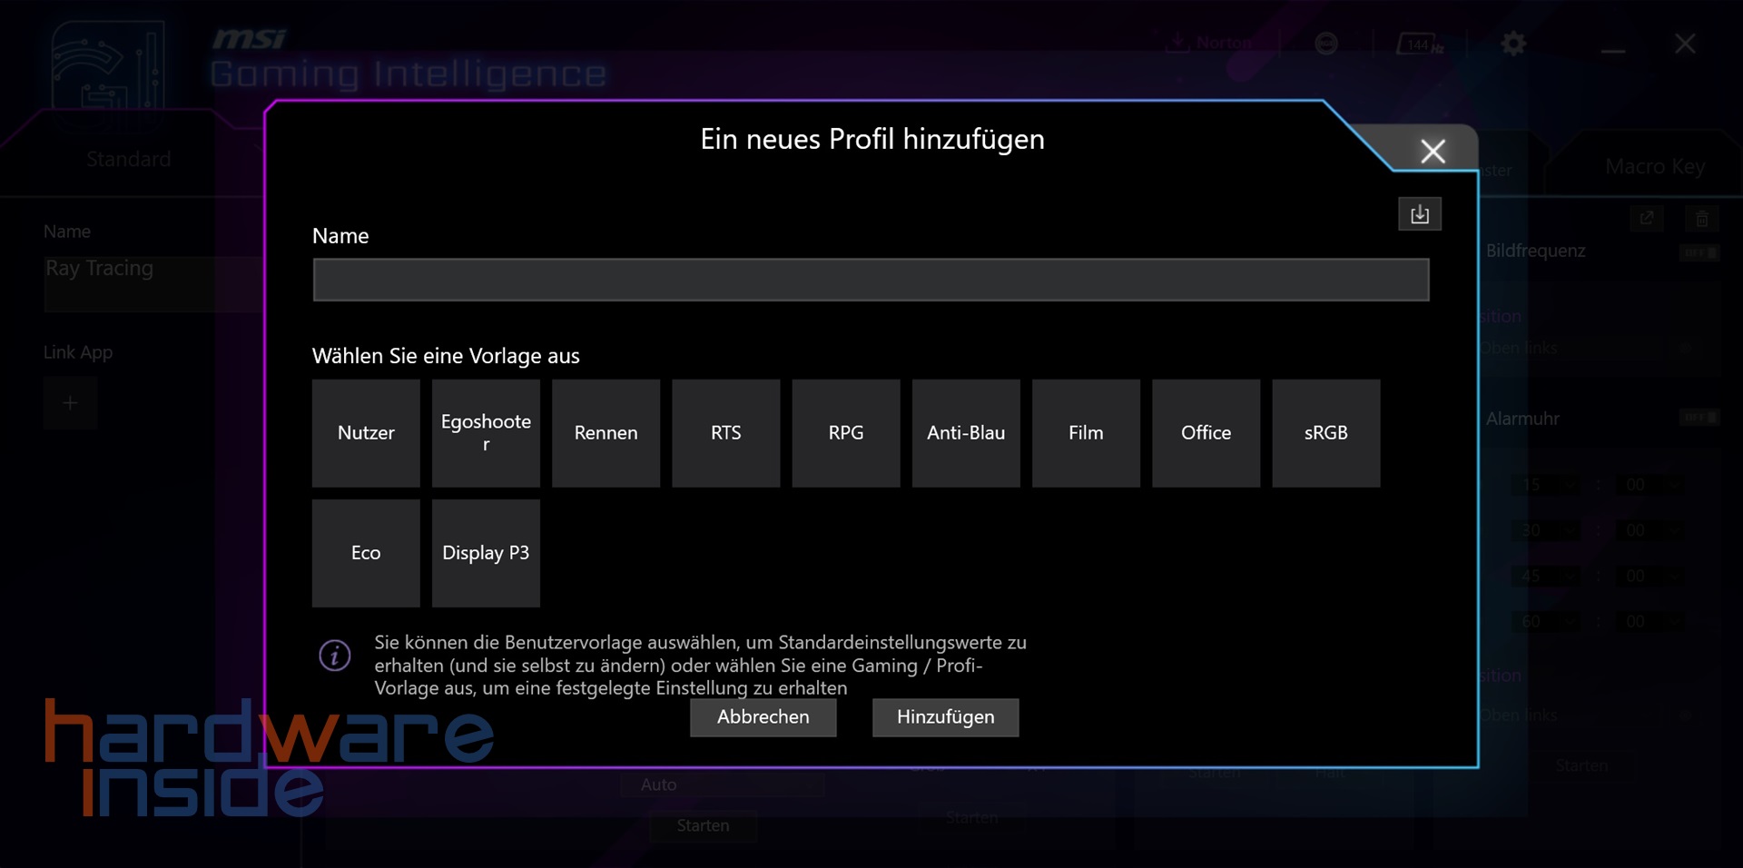The image size is (1743, 868).
Task: Click the round face icon in the title bar
Action: 1325,44
